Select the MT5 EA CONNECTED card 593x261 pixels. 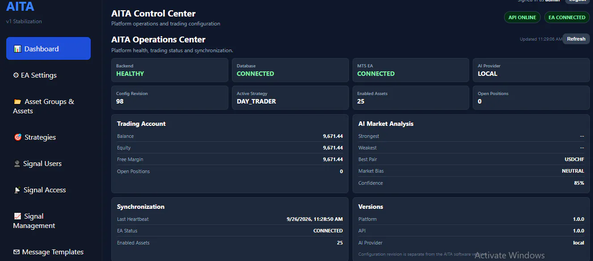pos(411,70)
